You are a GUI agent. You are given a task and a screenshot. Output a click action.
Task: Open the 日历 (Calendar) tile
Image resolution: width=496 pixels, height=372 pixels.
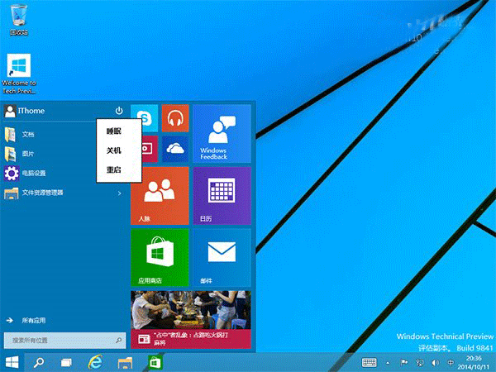point(222,196)
